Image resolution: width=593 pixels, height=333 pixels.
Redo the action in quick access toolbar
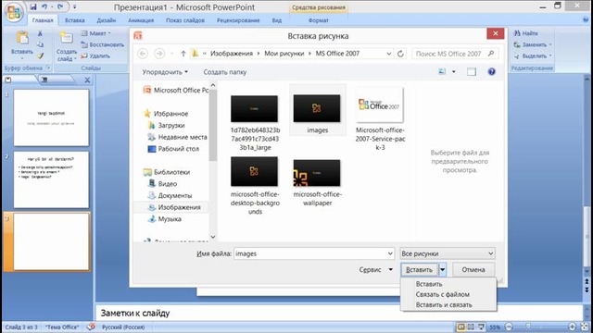(x=60, y=6)
